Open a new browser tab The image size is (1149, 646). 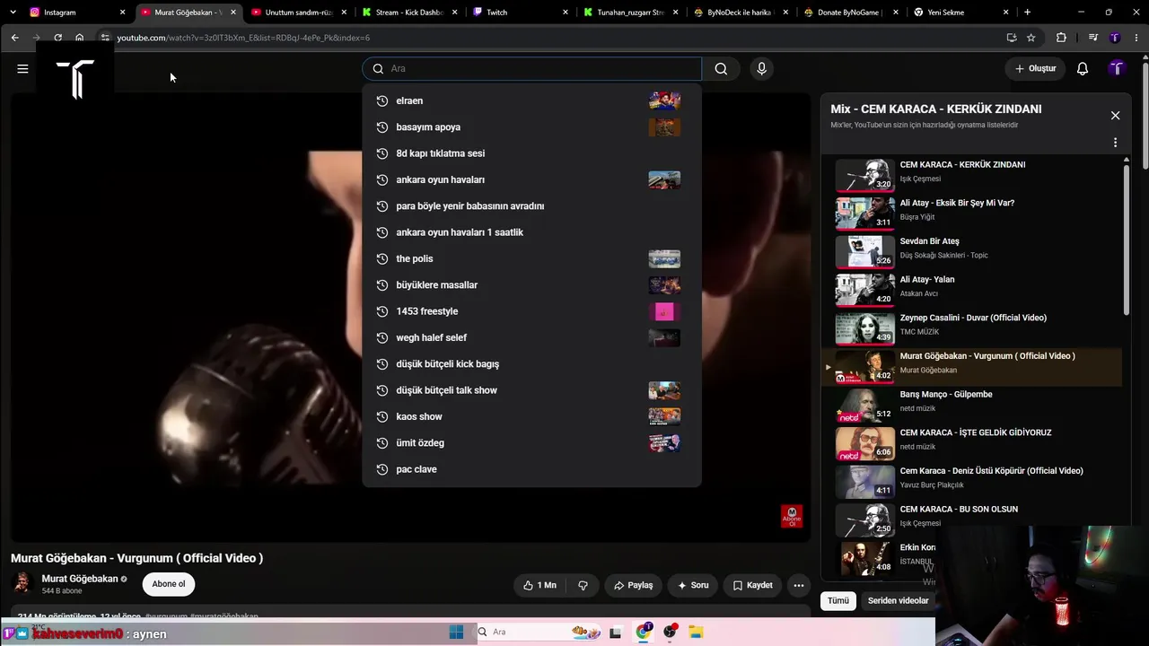coord(1027,13)
